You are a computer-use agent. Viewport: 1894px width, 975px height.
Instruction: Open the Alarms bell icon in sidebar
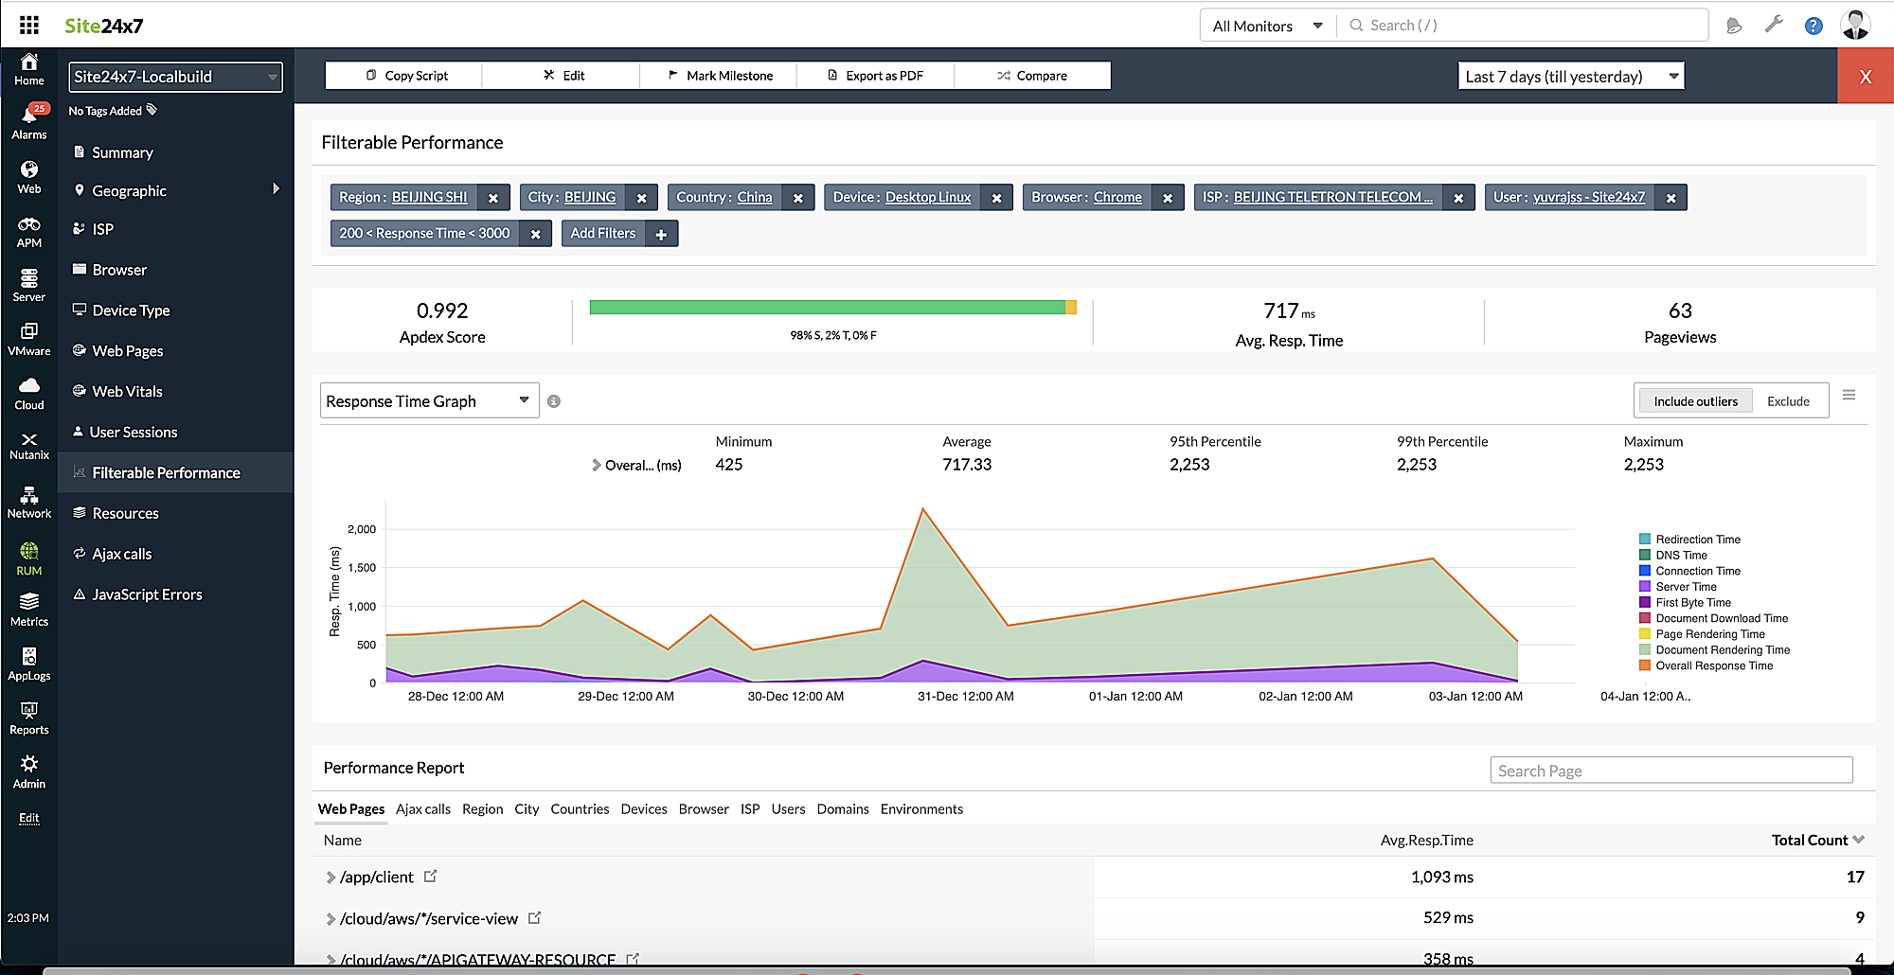(29, 116)
